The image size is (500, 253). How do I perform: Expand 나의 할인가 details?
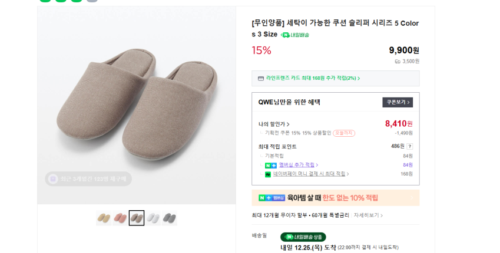click(274, 124)
